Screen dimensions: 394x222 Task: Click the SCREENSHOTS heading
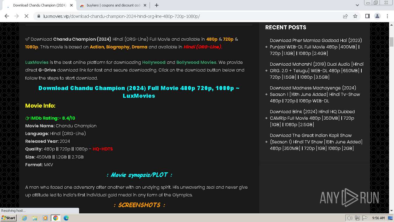pyautogui.click(x=139, y=205)
